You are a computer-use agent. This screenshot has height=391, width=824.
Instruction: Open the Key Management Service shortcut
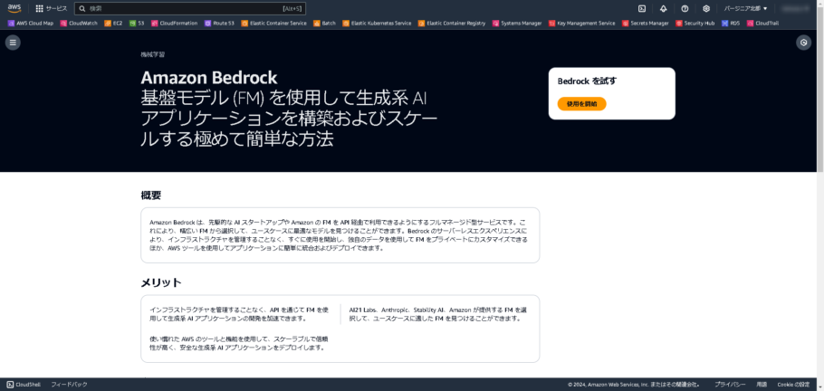point(581,24)
